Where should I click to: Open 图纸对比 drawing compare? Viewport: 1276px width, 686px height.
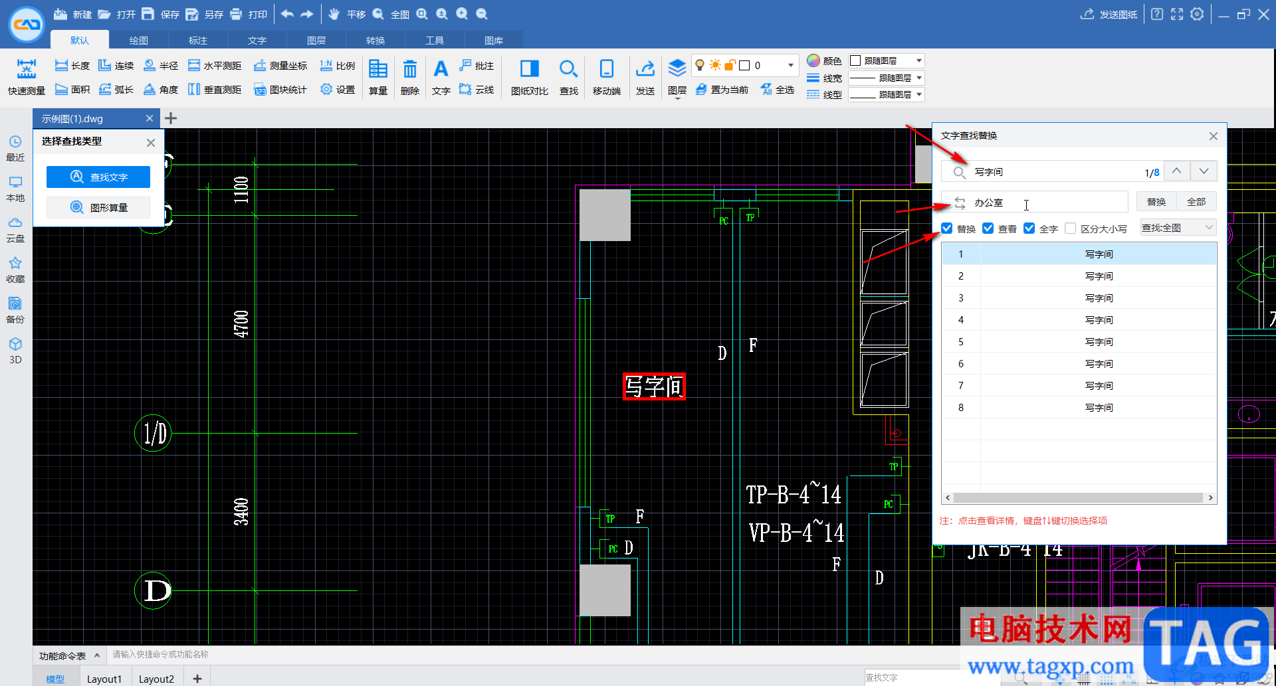(530, 77)
